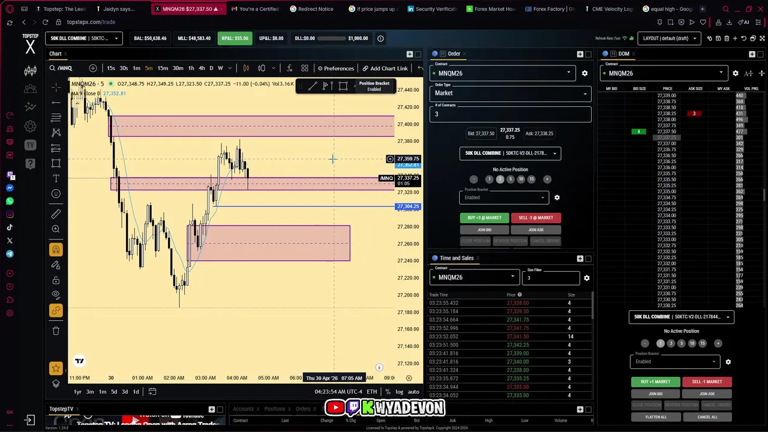Open the LAYOUT default (draft) dropdown
Screen dimensions: 768x432
[669, 38]
